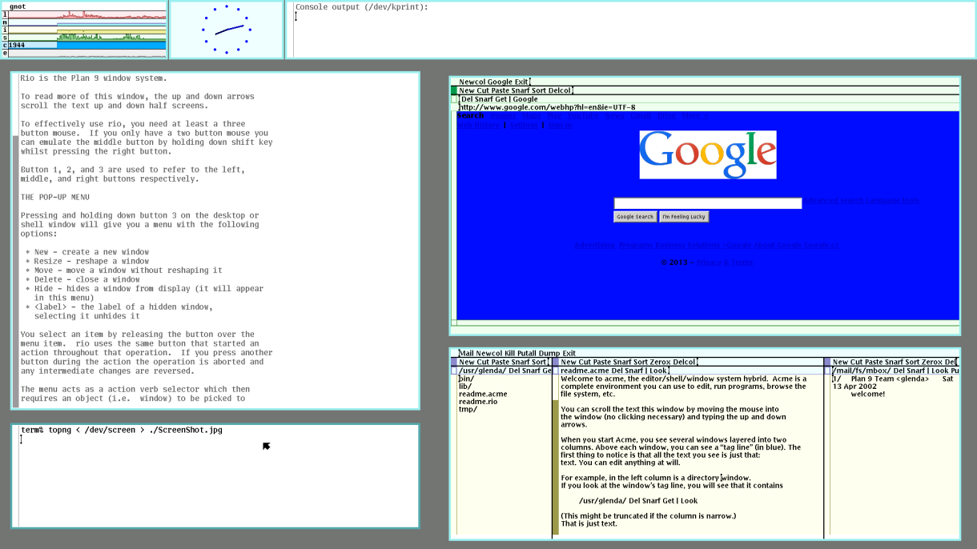Click Dump in the lower acme top tag
The width and height of the screenshot is (977, 549).
coord(549,353)
